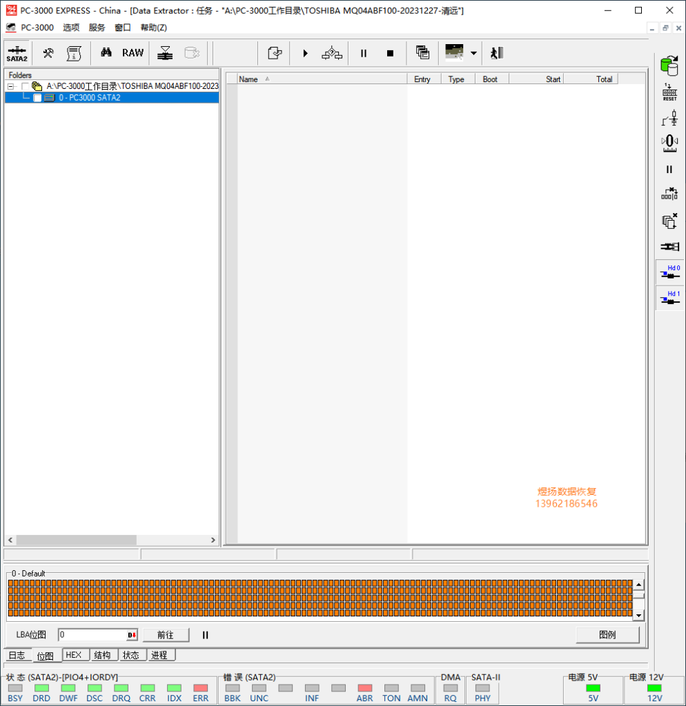This screenshot has height=706, width=686.
Task: Click the 图例 legend button
Action: pyautogui.click(x=607, y=634)
